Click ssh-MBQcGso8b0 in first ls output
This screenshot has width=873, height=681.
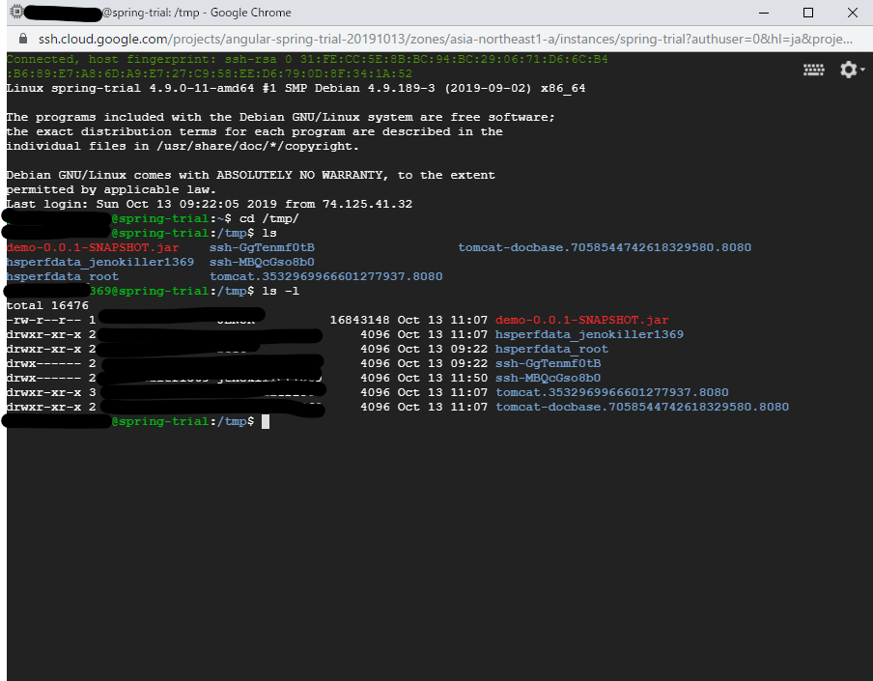[x=262, y=263]
